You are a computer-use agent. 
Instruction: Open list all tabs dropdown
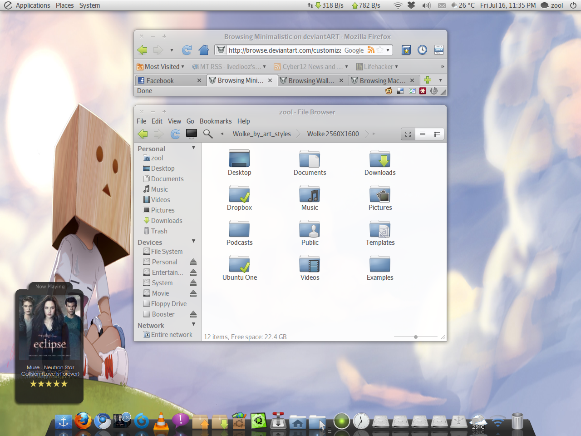(440, 80)
